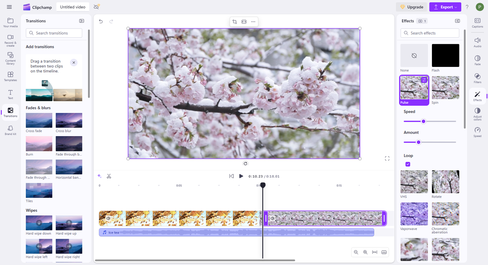Mute the autumn leaves clip audio

pyautogui.click(x=108, y=219)
